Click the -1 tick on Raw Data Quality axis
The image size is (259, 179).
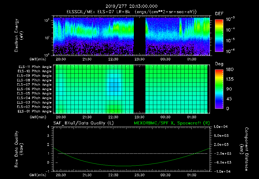coord(47,171)
